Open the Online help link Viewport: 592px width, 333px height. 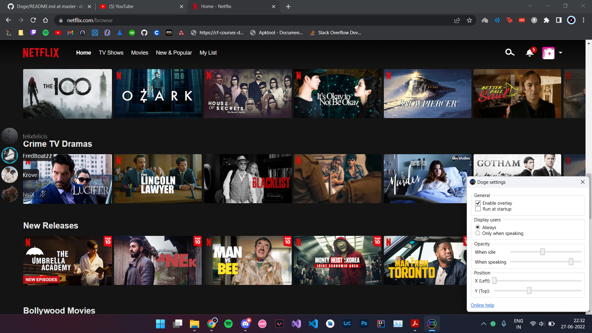pyautogui.click(x=482, y=305)
